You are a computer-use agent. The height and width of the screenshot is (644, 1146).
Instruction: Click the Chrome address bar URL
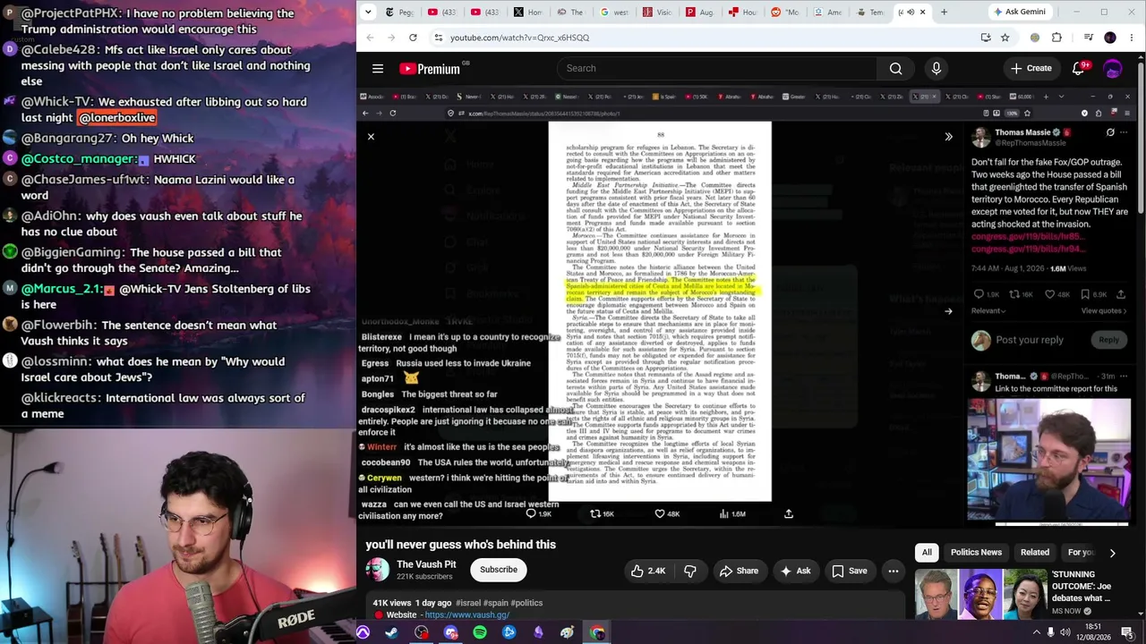(519, 38)
